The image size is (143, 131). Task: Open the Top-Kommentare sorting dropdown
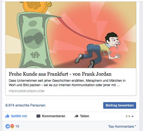pos(122,127)
